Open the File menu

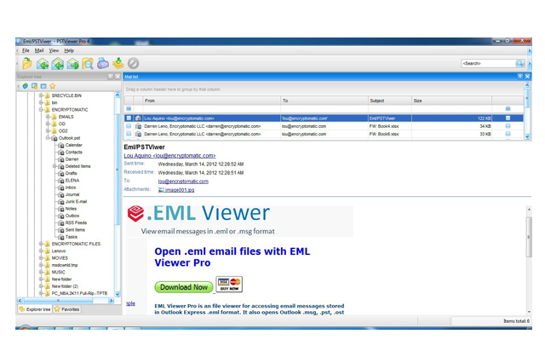26,50
